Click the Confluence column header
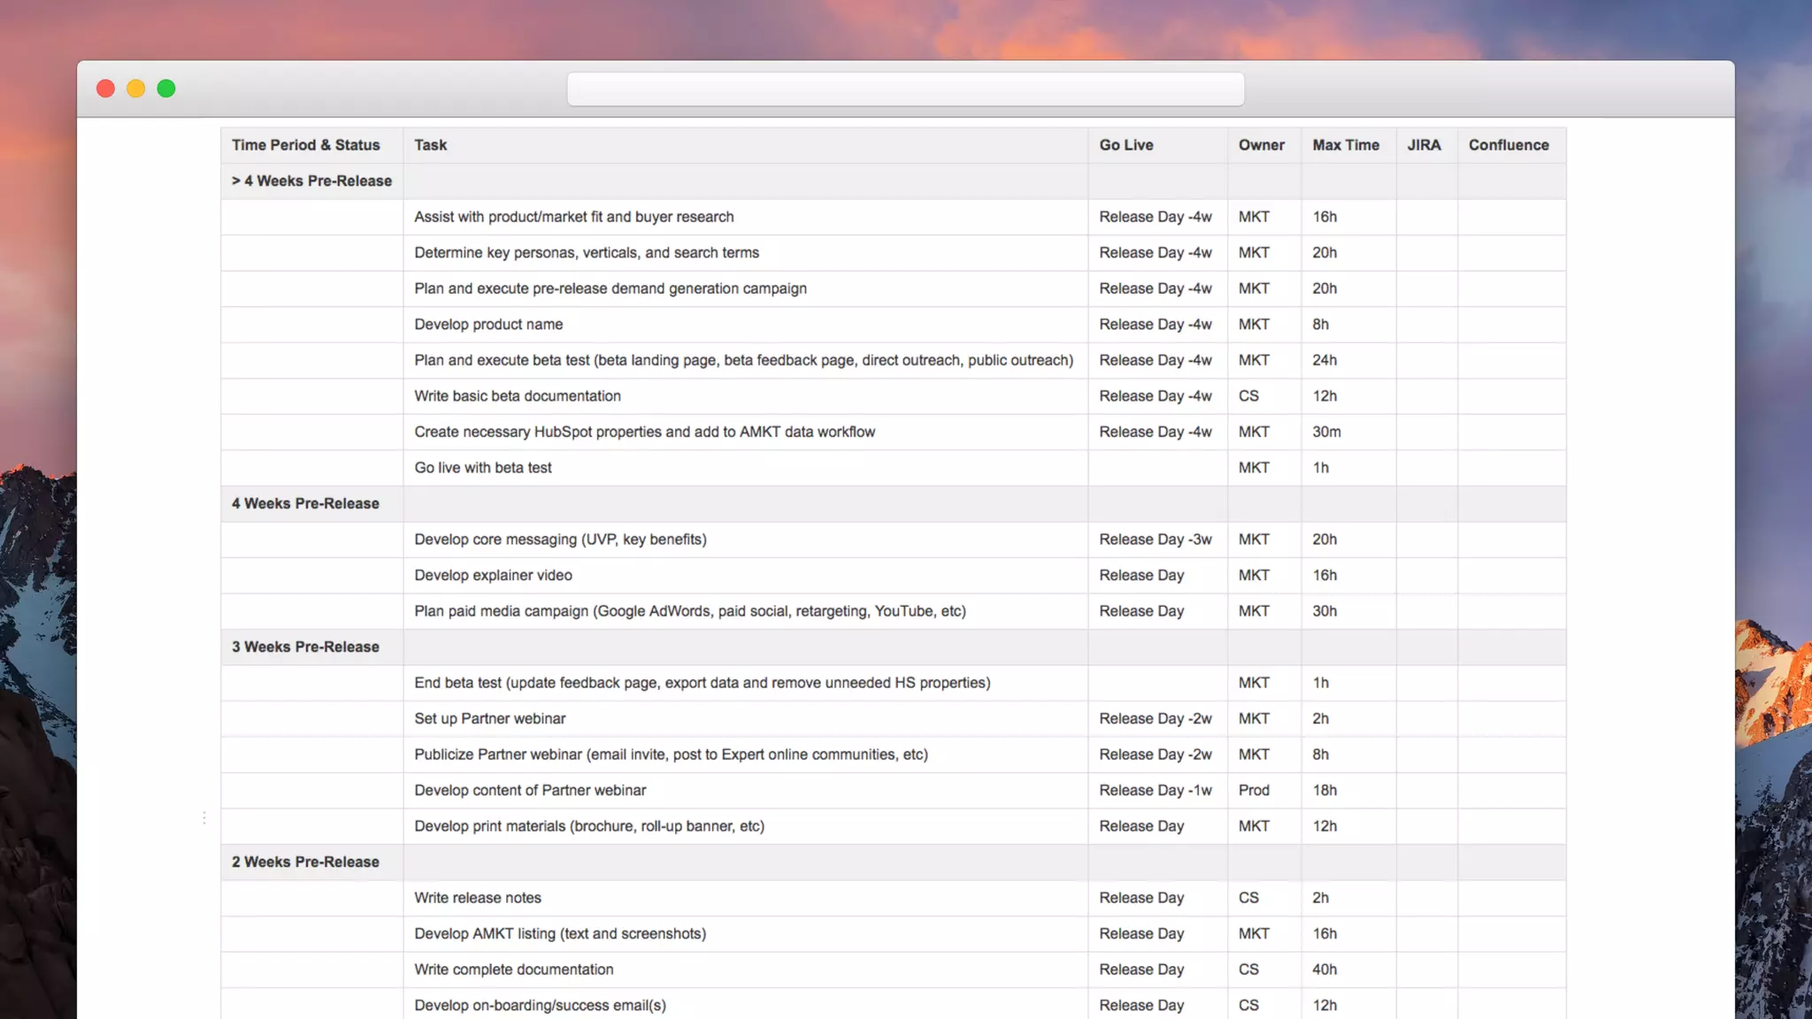 (1509, 145)
